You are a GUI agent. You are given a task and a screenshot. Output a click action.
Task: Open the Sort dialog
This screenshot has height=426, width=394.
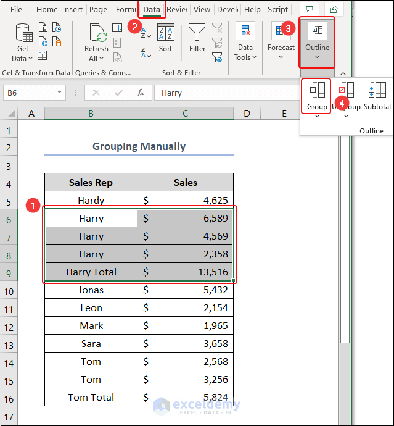tap(165, 38)
